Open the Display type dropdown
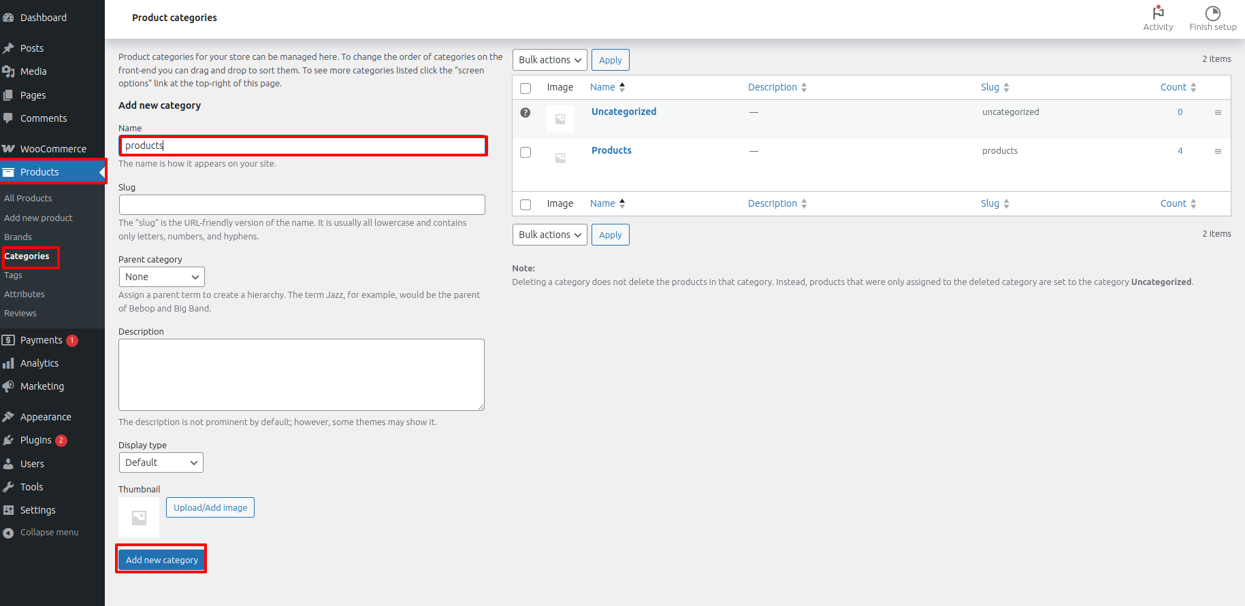1245x606 pixels. coord(161,462)
